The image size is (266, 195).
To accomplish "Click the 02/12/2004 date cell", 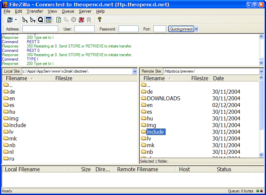I will 226,105.
